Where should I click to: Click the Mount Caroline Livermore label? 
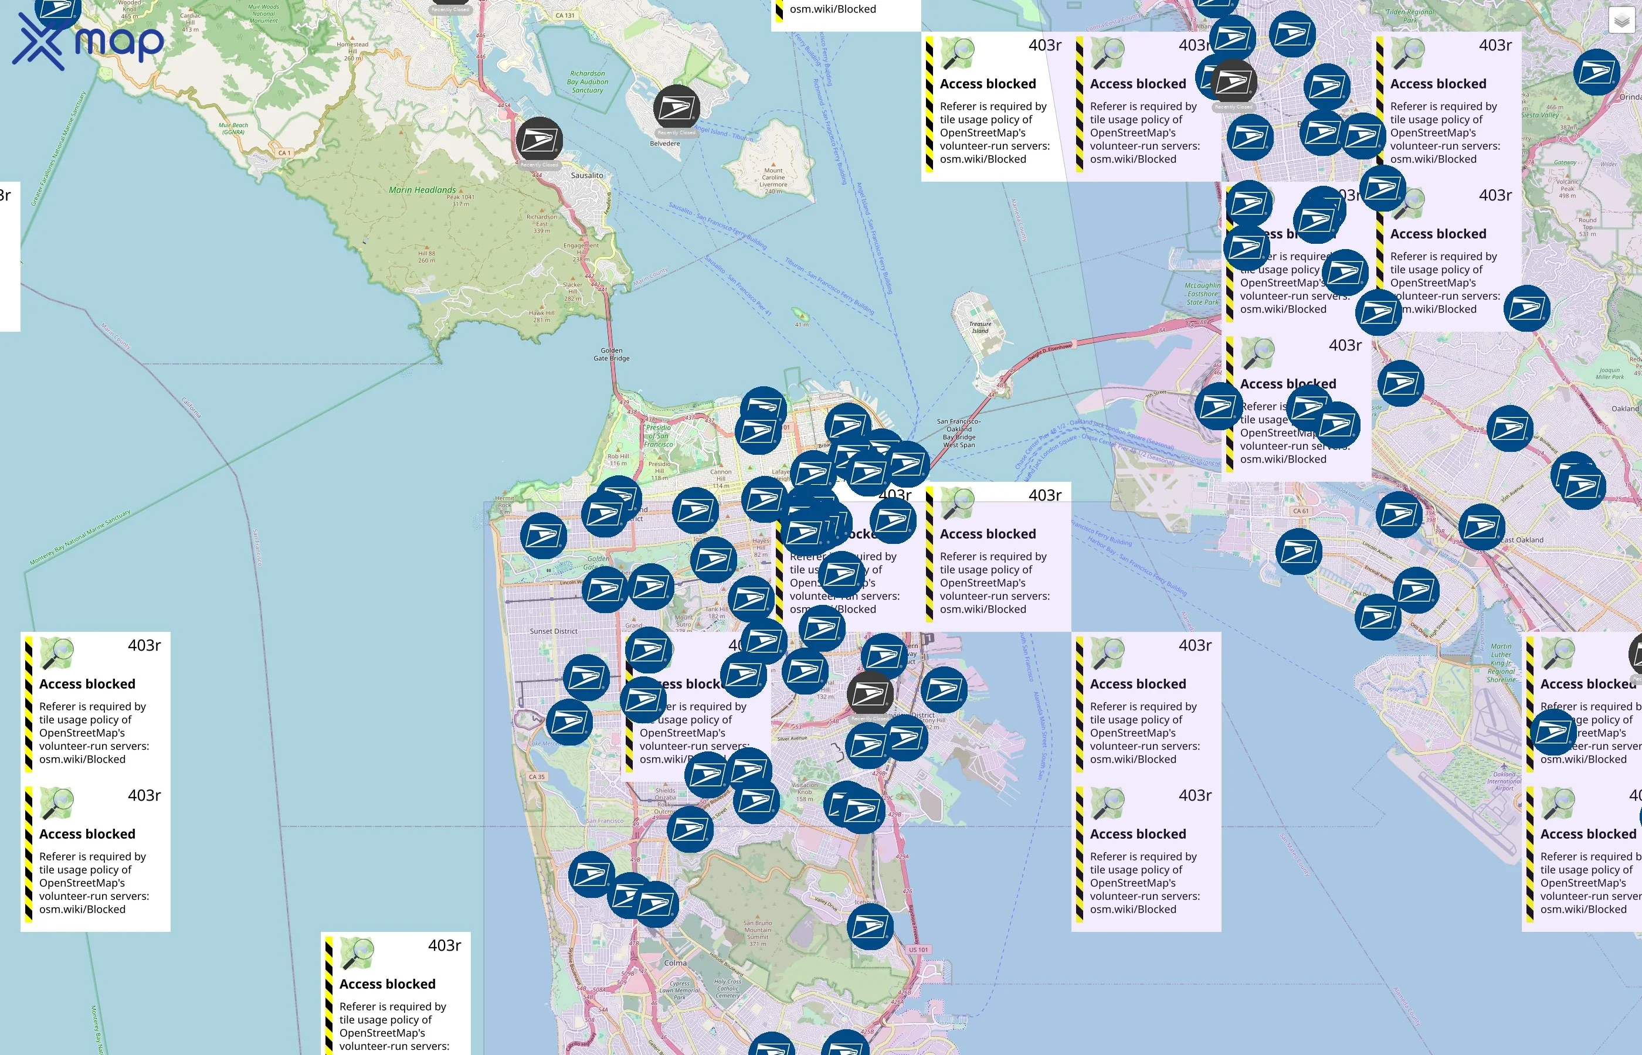[773, 181]
